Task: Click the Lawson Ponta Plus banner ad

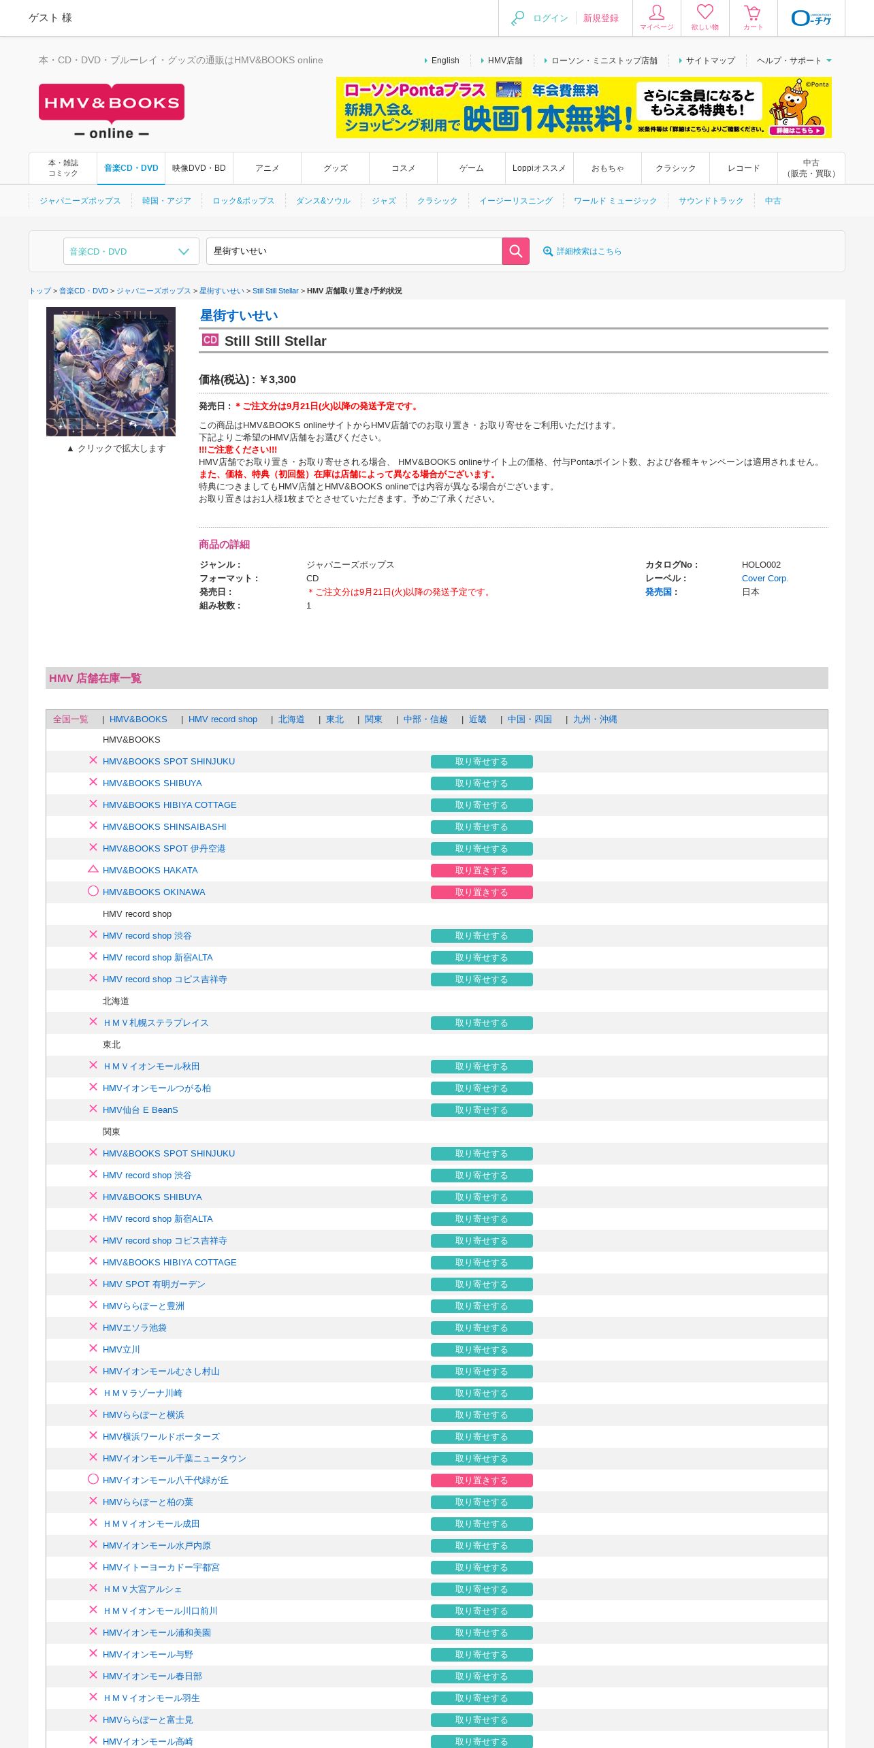Action: (x=584, y=108)
